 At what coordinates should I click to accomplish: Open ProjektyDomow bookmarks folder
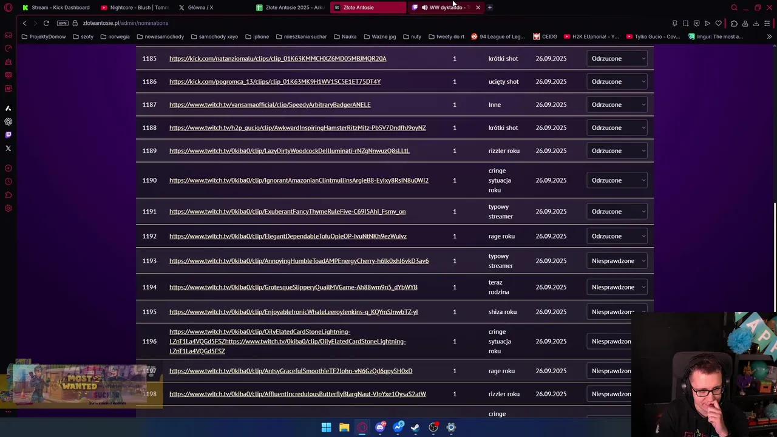tap(43, 36)
